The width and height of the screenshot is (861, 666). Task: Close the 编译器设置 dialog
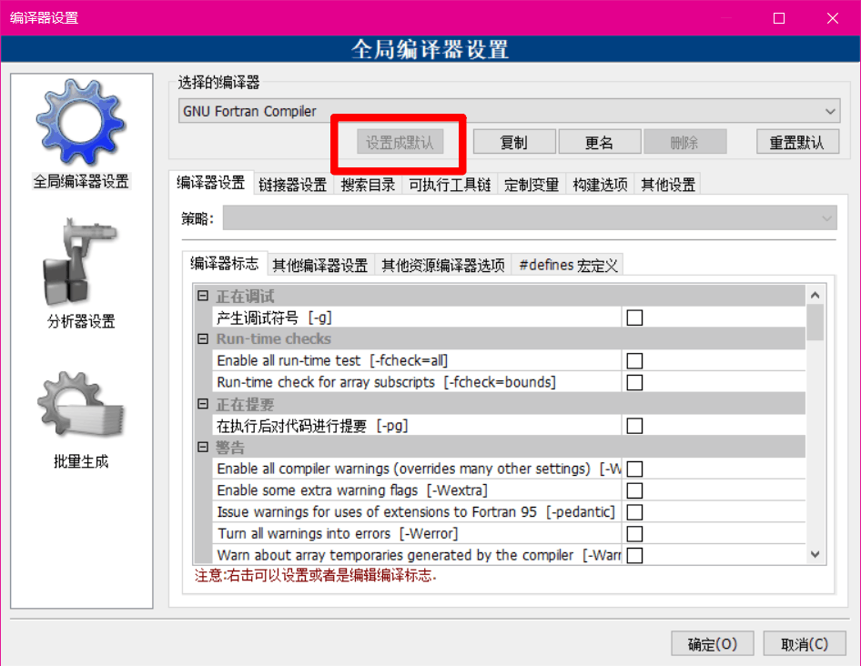pyautogui.click(x=833, y=18)
